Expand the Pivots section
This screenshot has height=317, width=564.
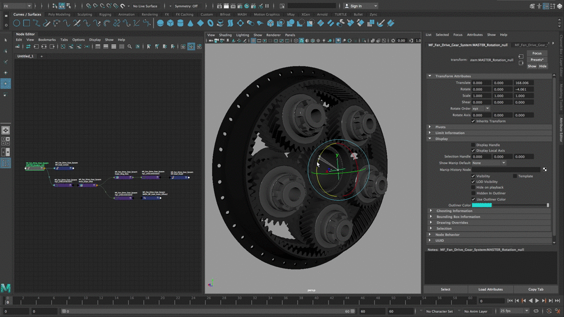pos(429,127)
